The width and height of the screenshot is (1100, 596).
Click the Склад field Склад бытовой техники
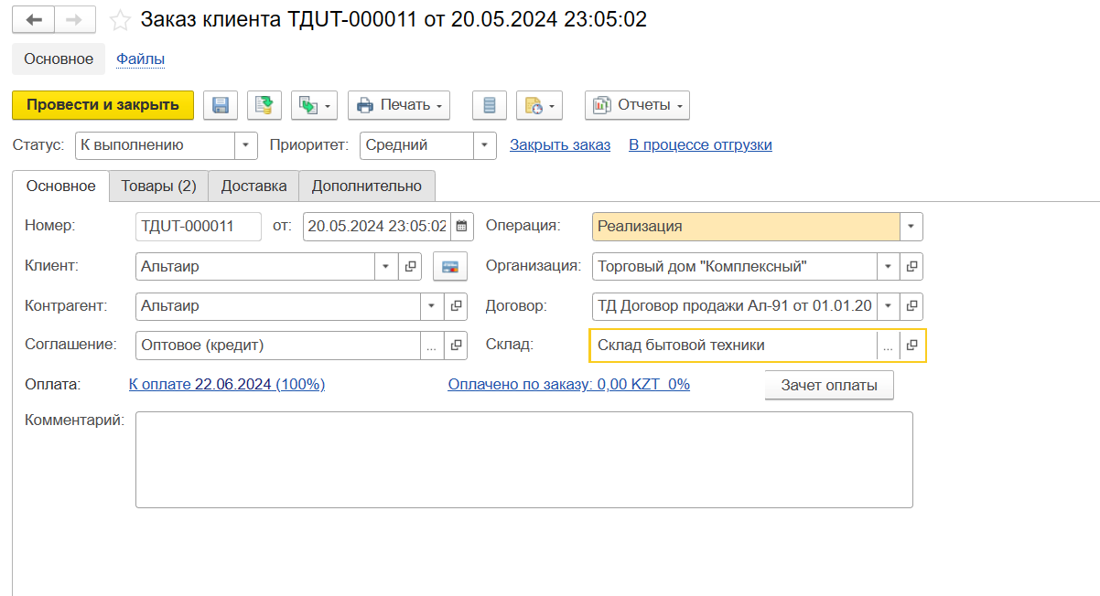pos(734,346)
